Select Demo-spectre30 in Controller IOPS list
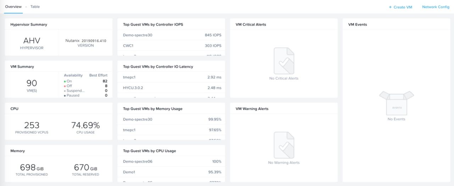Viewport: 454px width, 186px height. [x=138, y=35]
